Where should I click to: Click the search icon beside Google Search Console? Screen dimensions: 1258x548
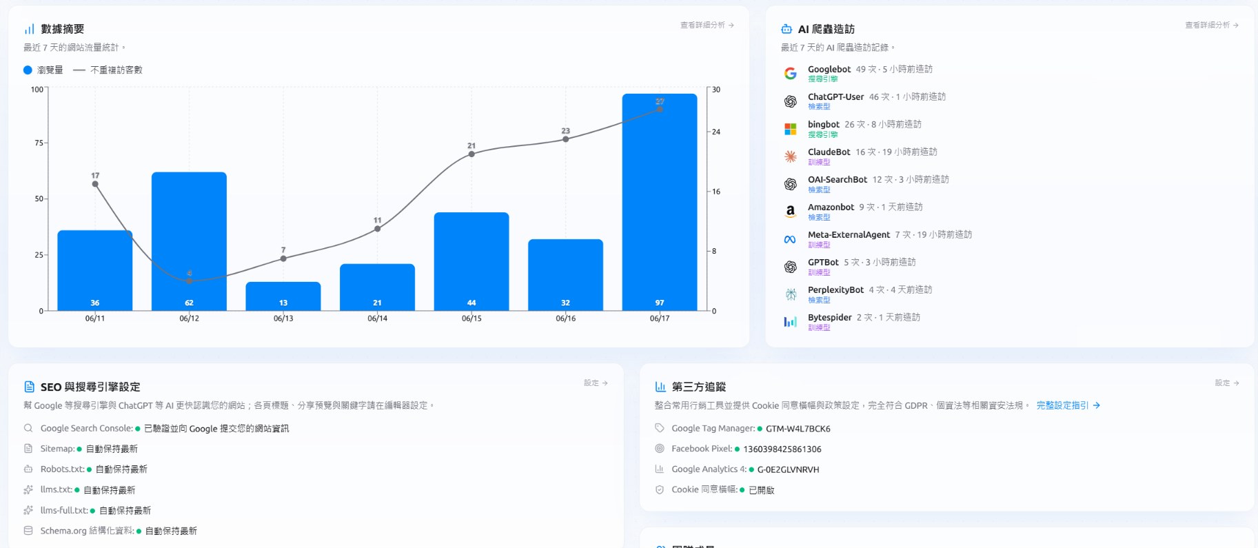[x=28, y=428]
